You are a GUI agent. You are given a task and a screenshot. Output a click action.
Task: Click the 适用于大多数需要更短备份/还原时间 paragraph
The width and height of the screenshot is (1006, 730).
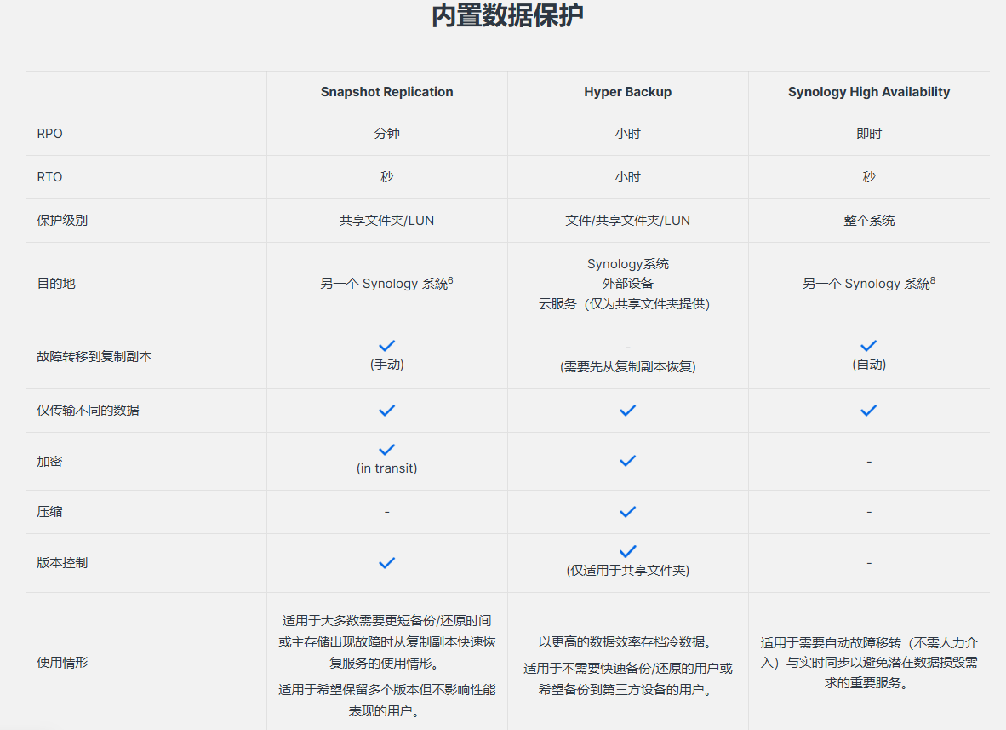click(387, 642)
